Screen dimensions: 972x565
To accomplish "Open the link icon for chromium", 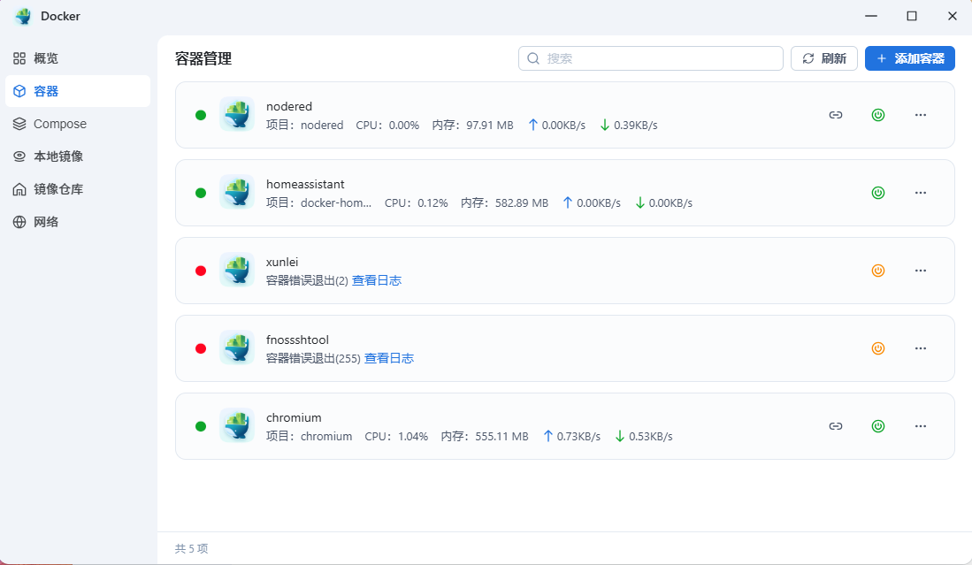I will pyautogui.click(x=836, y=425).
